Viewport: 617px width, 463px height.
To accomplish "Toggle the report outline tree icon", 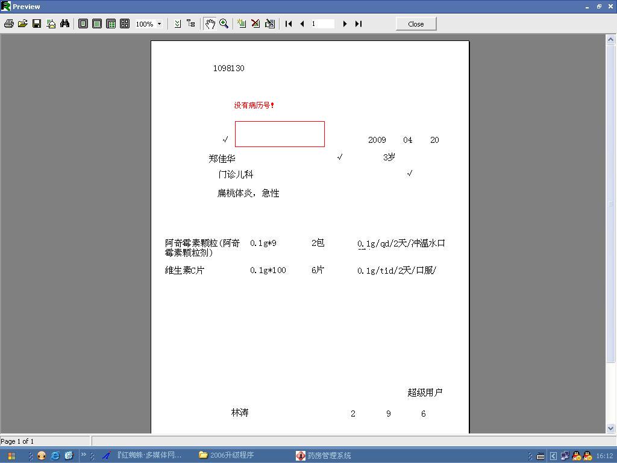I will [191, 24].
